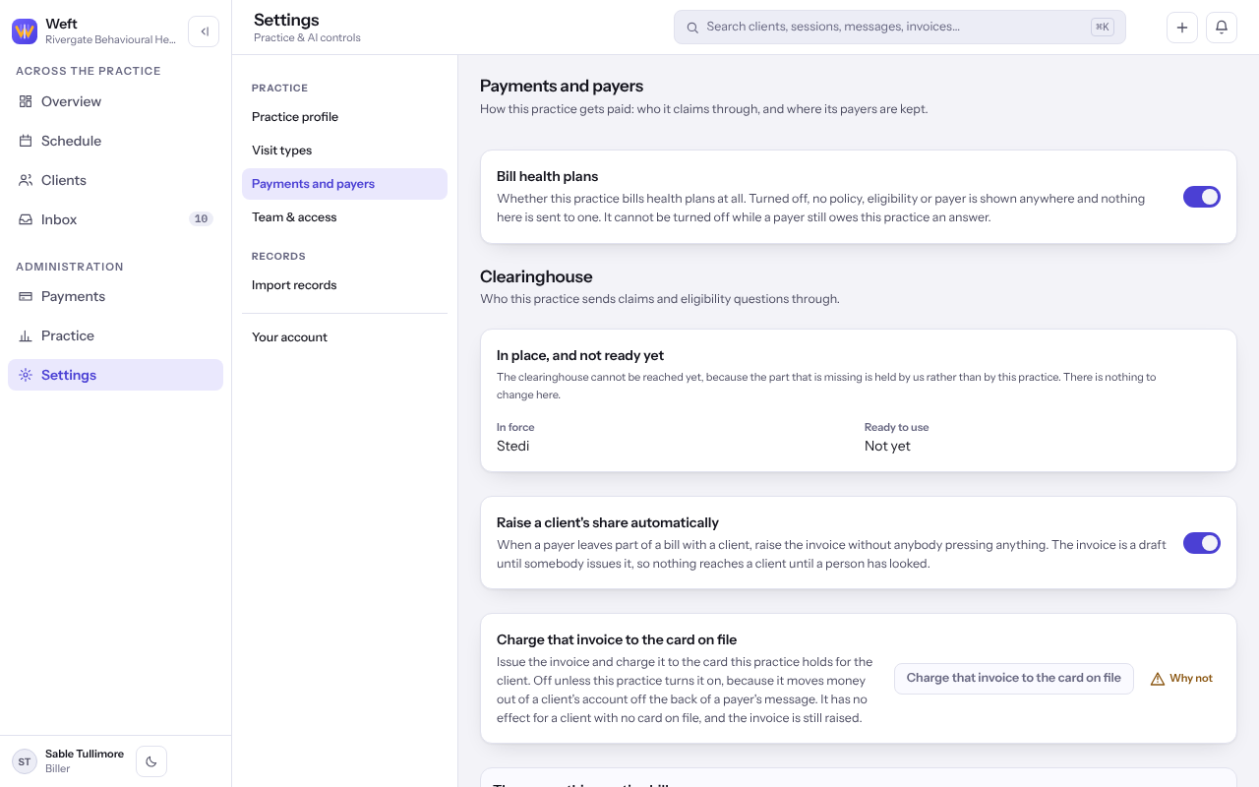Go to Schedule in the sidebar
The height and width of the screenshot is (787, 1259).
coord(116,141)
